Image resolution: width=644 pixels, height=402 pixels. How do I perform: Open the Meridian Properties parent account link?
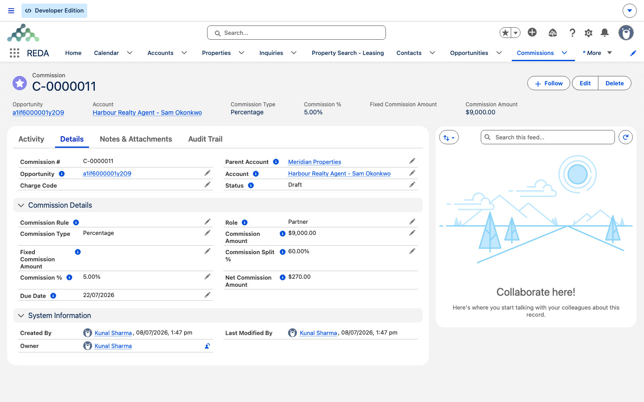[x=315, y=162]
